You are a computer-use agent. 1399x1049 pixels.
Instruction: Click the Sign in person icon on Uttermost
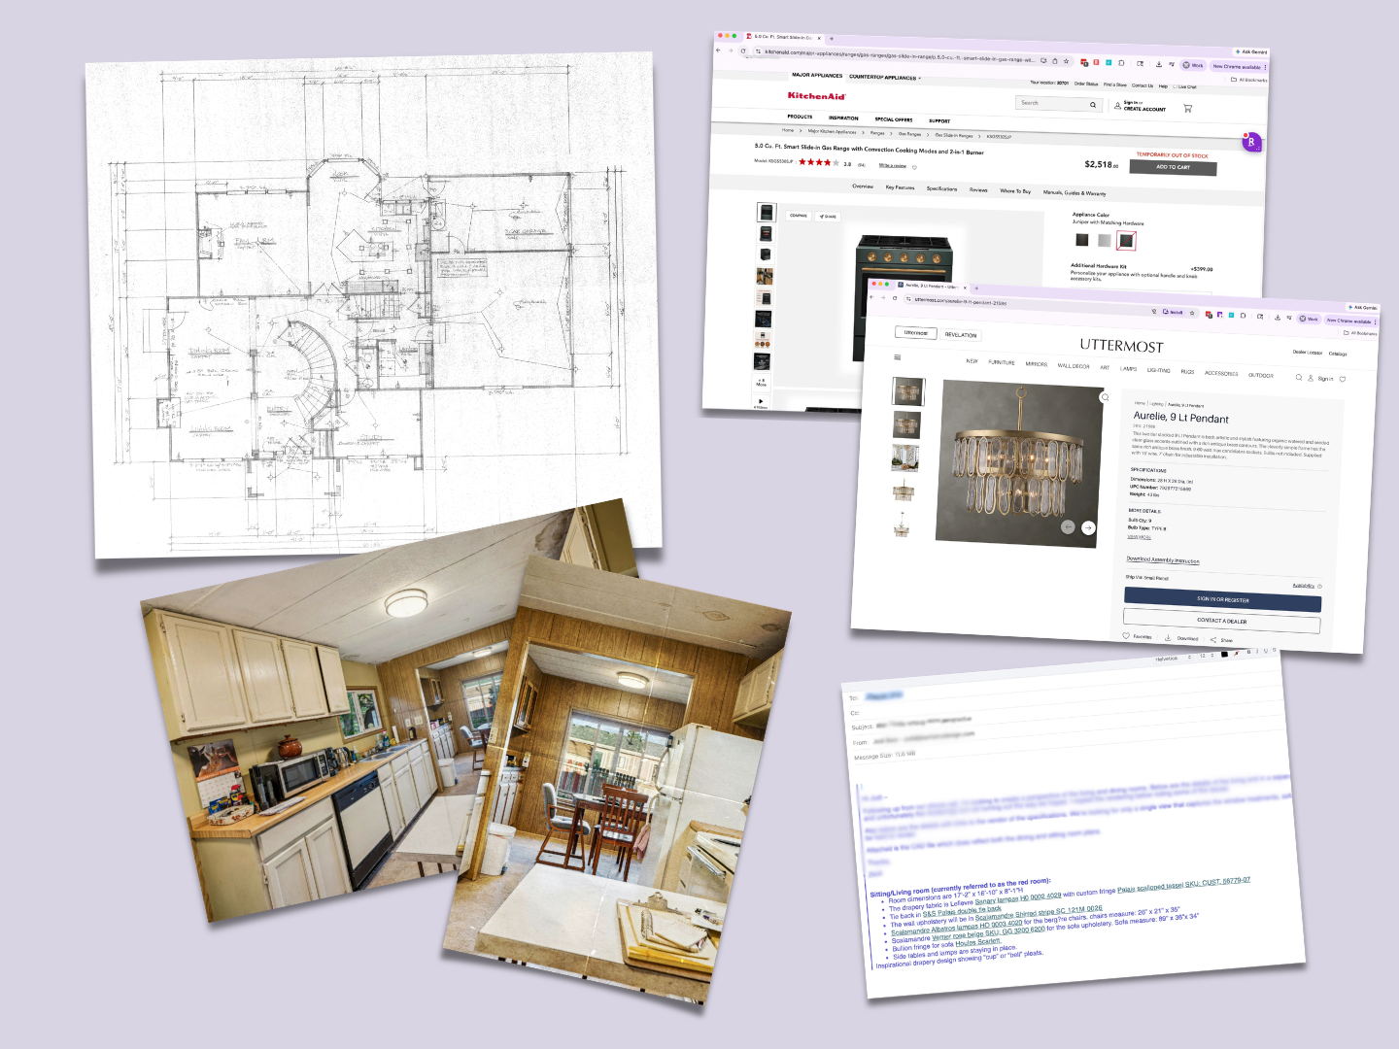pyautogui.click(x=1311, y=379)
